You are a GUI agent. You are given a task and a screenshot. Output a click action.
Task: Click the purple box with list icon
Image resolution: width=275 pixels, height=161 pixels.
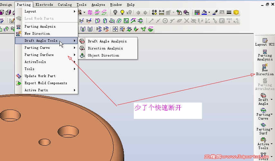click(186, 12)
